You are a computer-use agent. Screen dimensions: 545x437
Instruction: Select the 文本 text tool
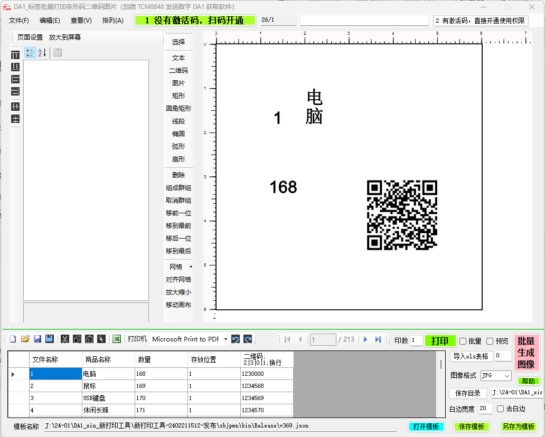click(178, 58)
